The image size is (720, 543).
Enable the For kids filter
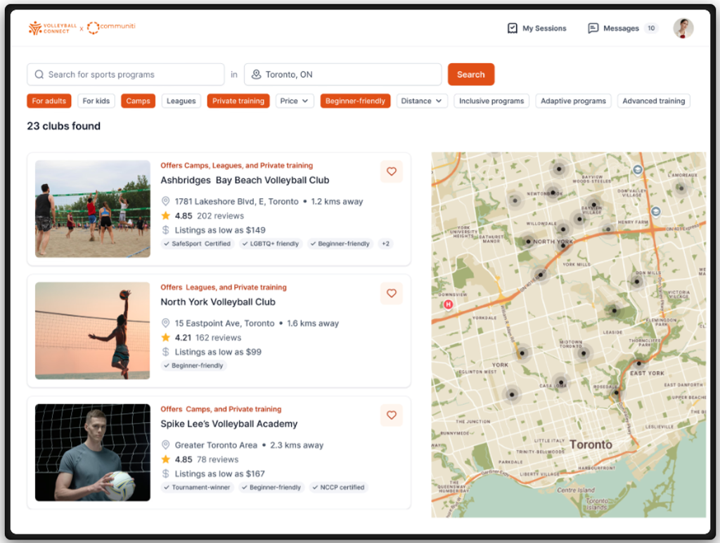pos(96,101)
